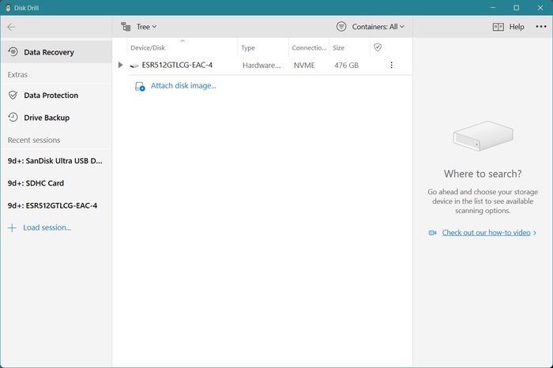
Task: Click the Hardware type cell
Action: tap(261, 66)
